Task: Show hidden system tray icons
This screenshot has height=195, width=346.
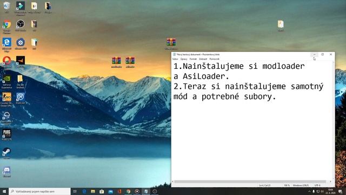Action: tap(309, 191)
